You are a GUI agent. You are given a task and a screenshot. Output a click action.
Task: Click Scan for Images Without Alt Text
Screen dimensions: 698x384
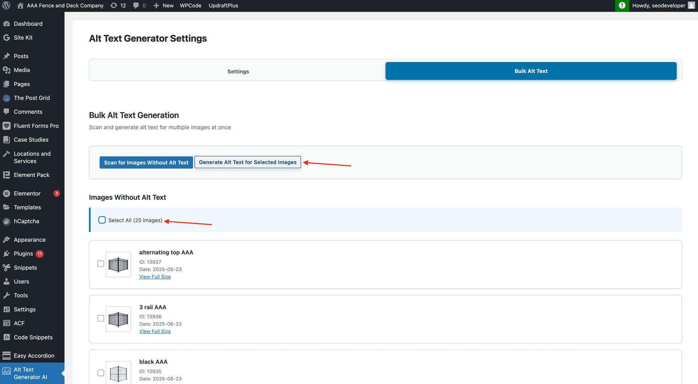pyautogui.click(x=146, y=162)
